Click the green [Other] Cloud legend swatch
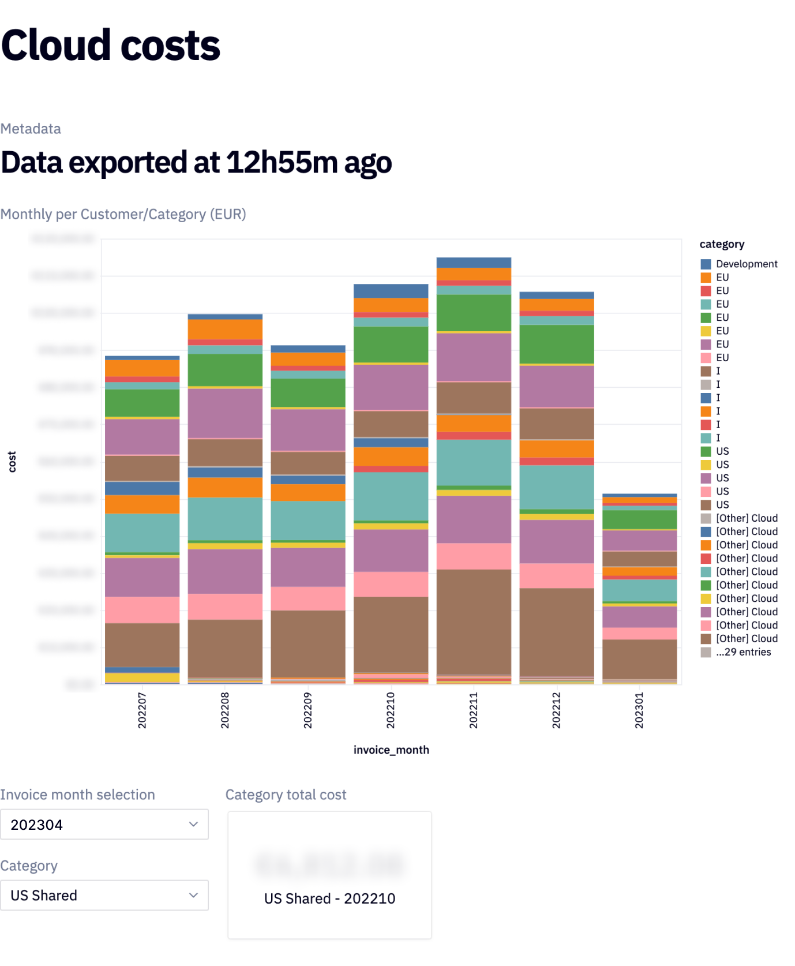 point(706,585)
